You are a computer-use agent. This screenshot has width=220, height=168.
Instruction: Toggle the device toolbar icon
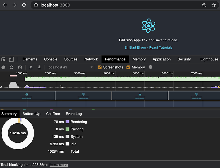11,59
